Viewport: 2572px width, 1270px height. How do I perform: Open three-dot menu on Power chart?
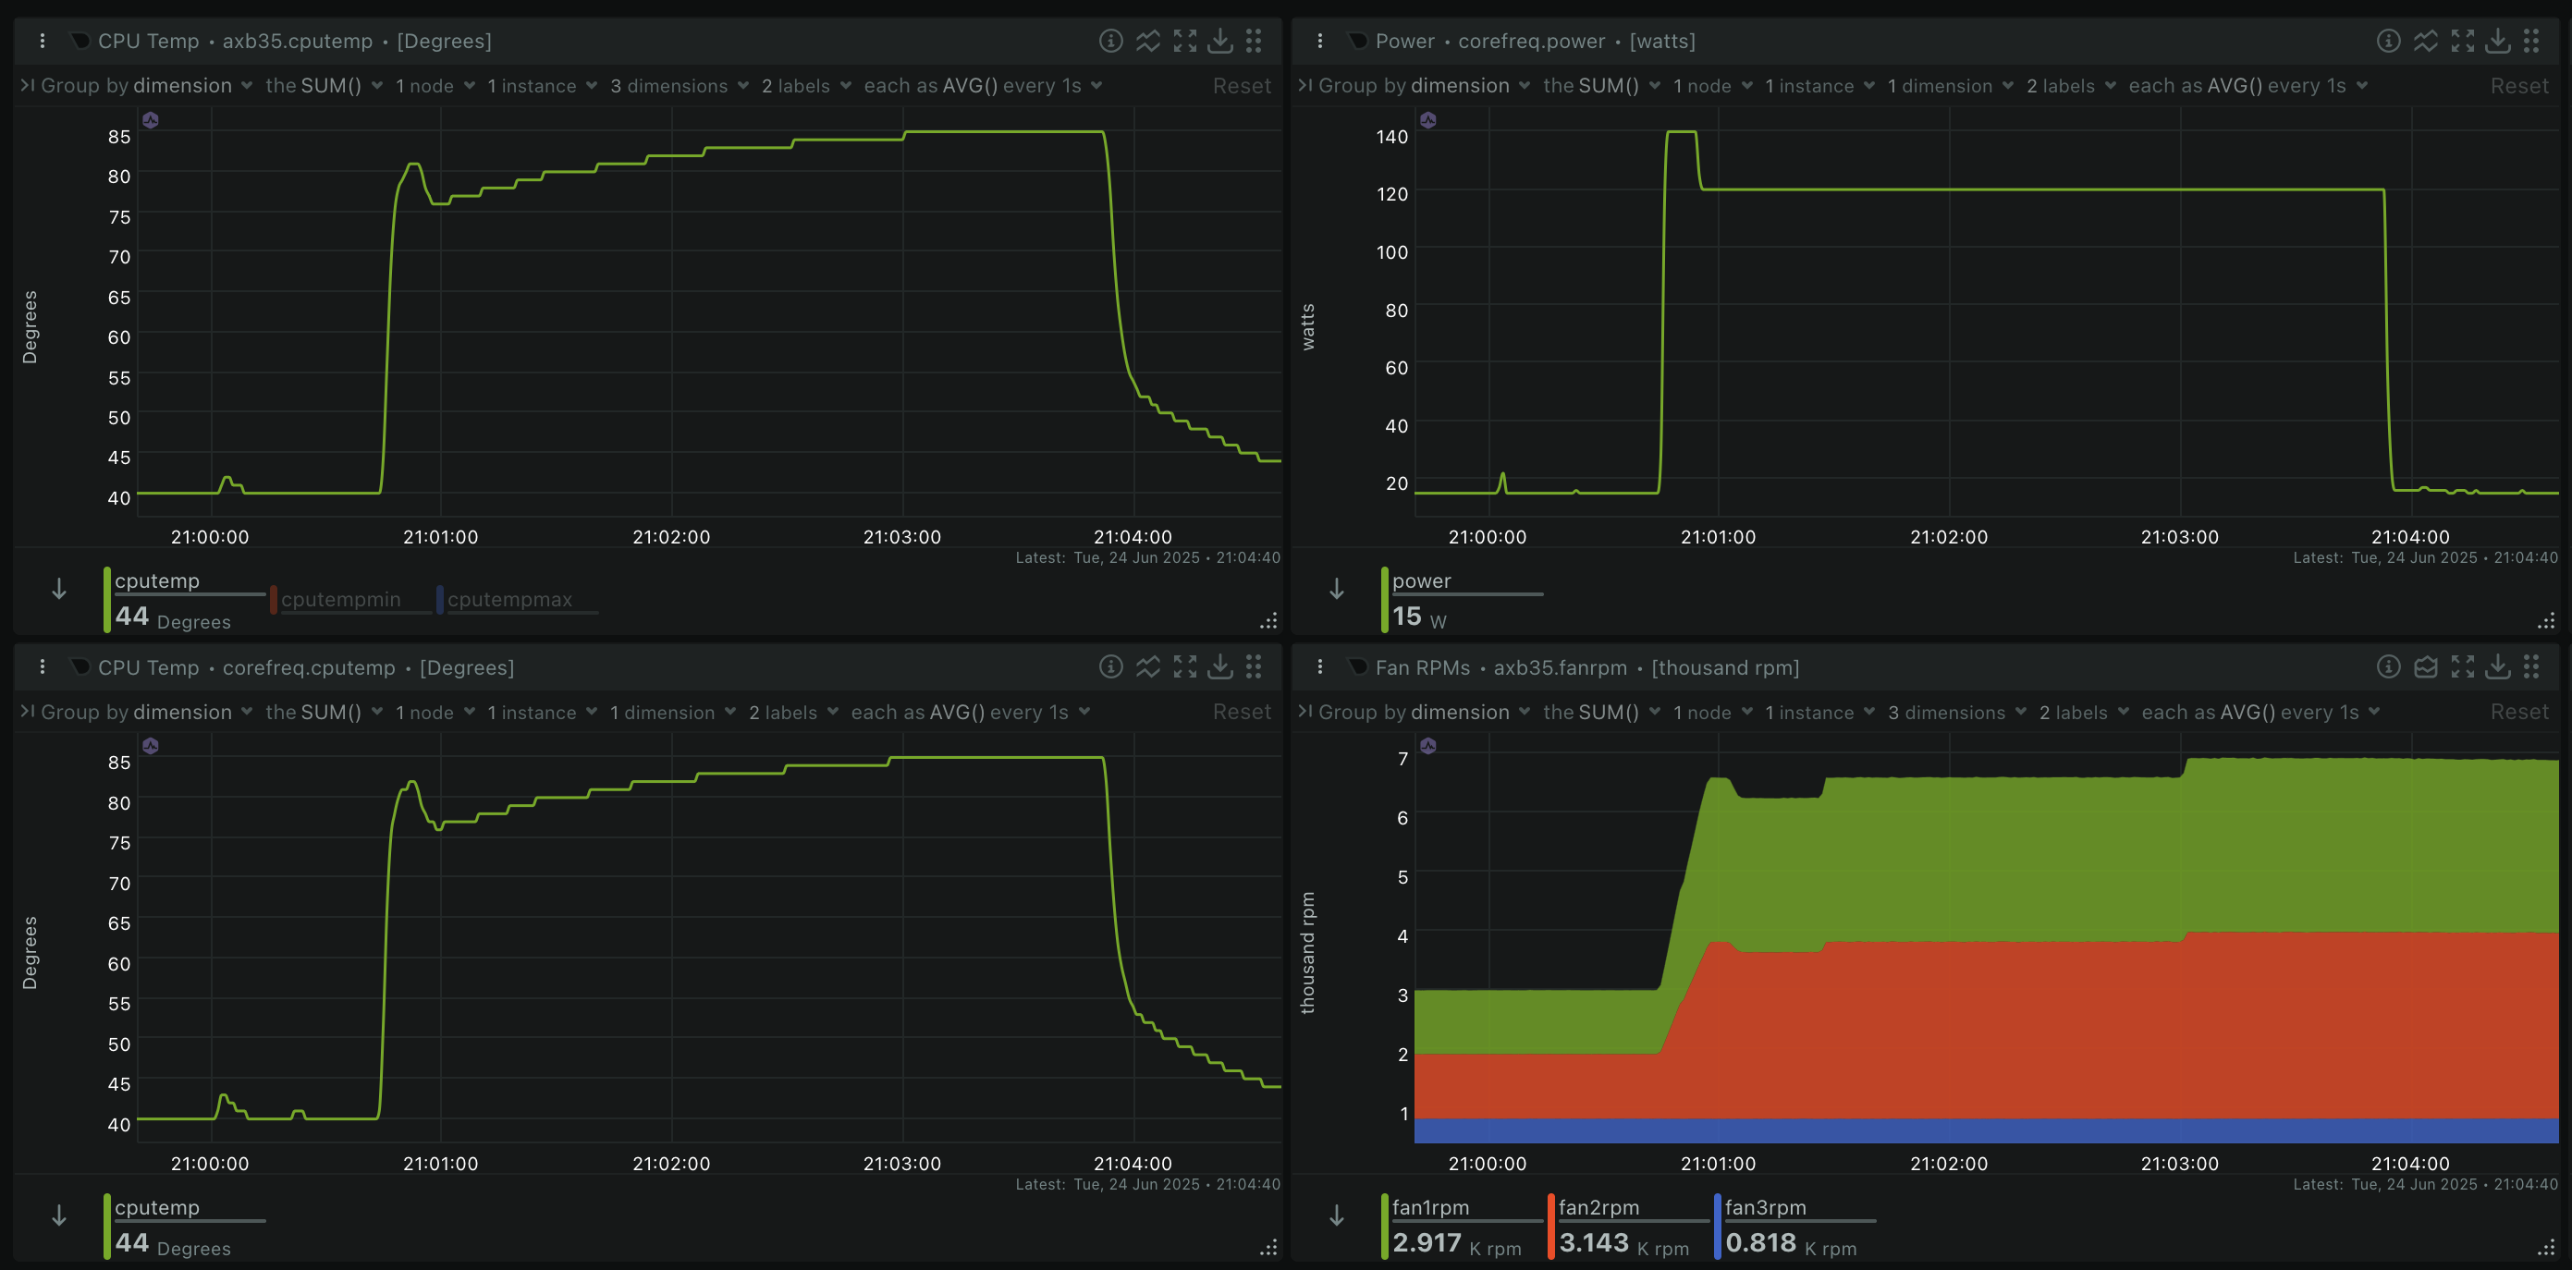(1320, 41)
